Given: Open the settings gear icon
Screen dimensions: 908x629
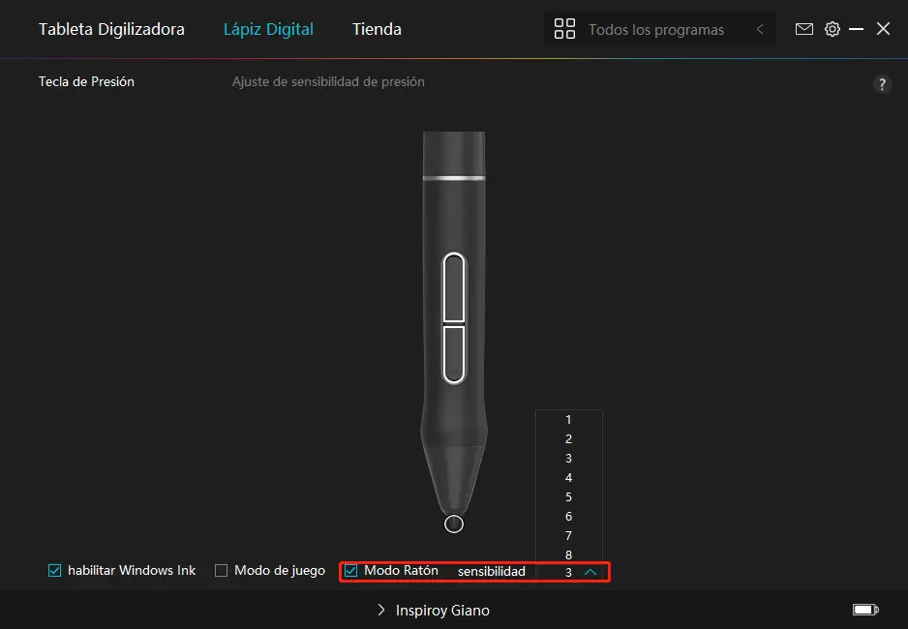Looking at the screenshot, I should (x=832, y=29).
